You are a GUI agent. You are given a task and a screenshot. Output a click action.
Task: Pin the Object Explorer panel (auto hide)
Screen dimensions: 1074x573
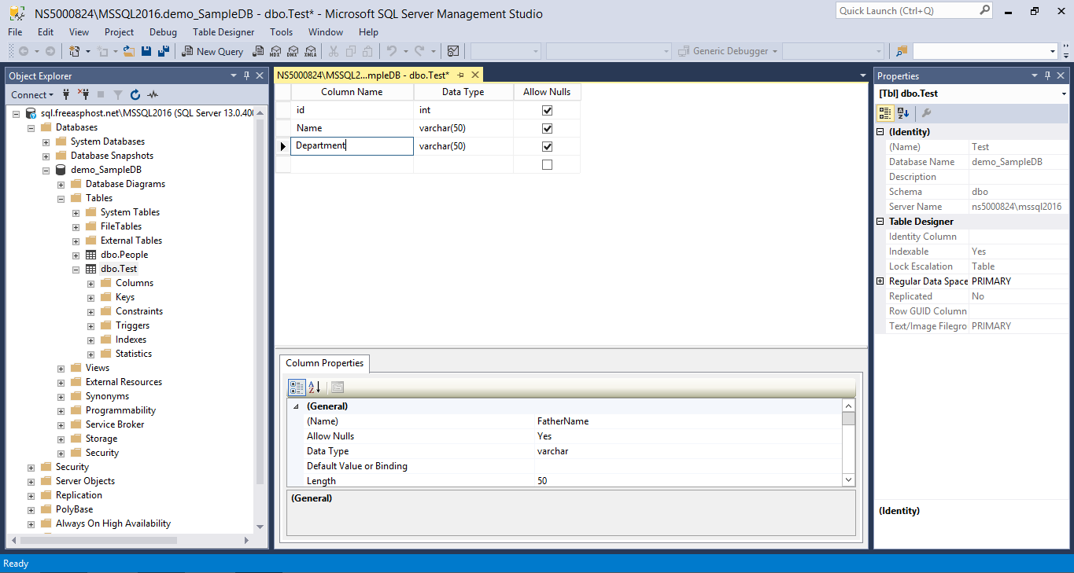coord(246,75)
